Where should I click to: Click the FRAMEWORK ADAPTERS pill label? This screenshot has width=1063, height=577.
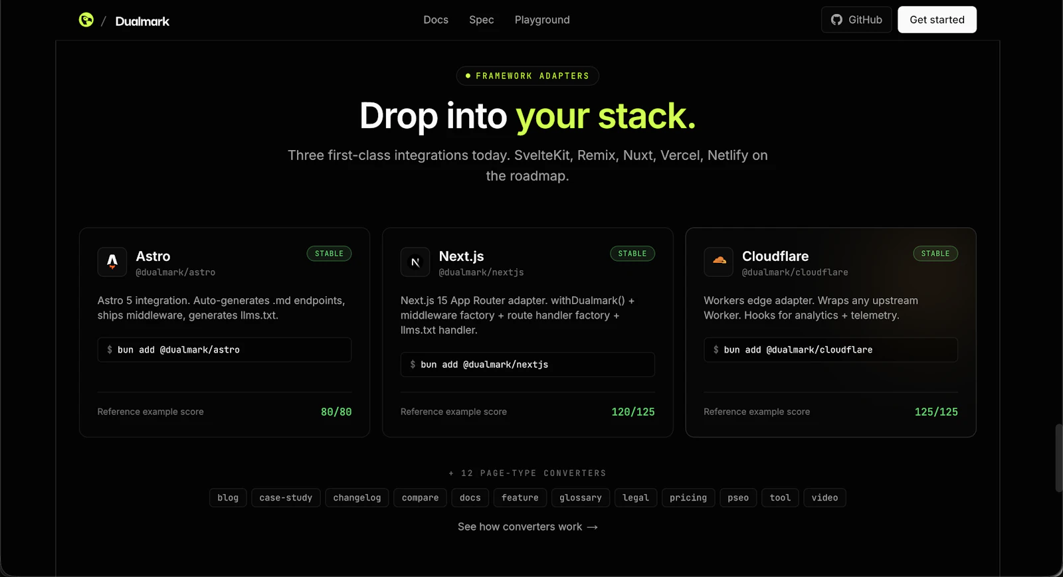(x=528, y=76)
